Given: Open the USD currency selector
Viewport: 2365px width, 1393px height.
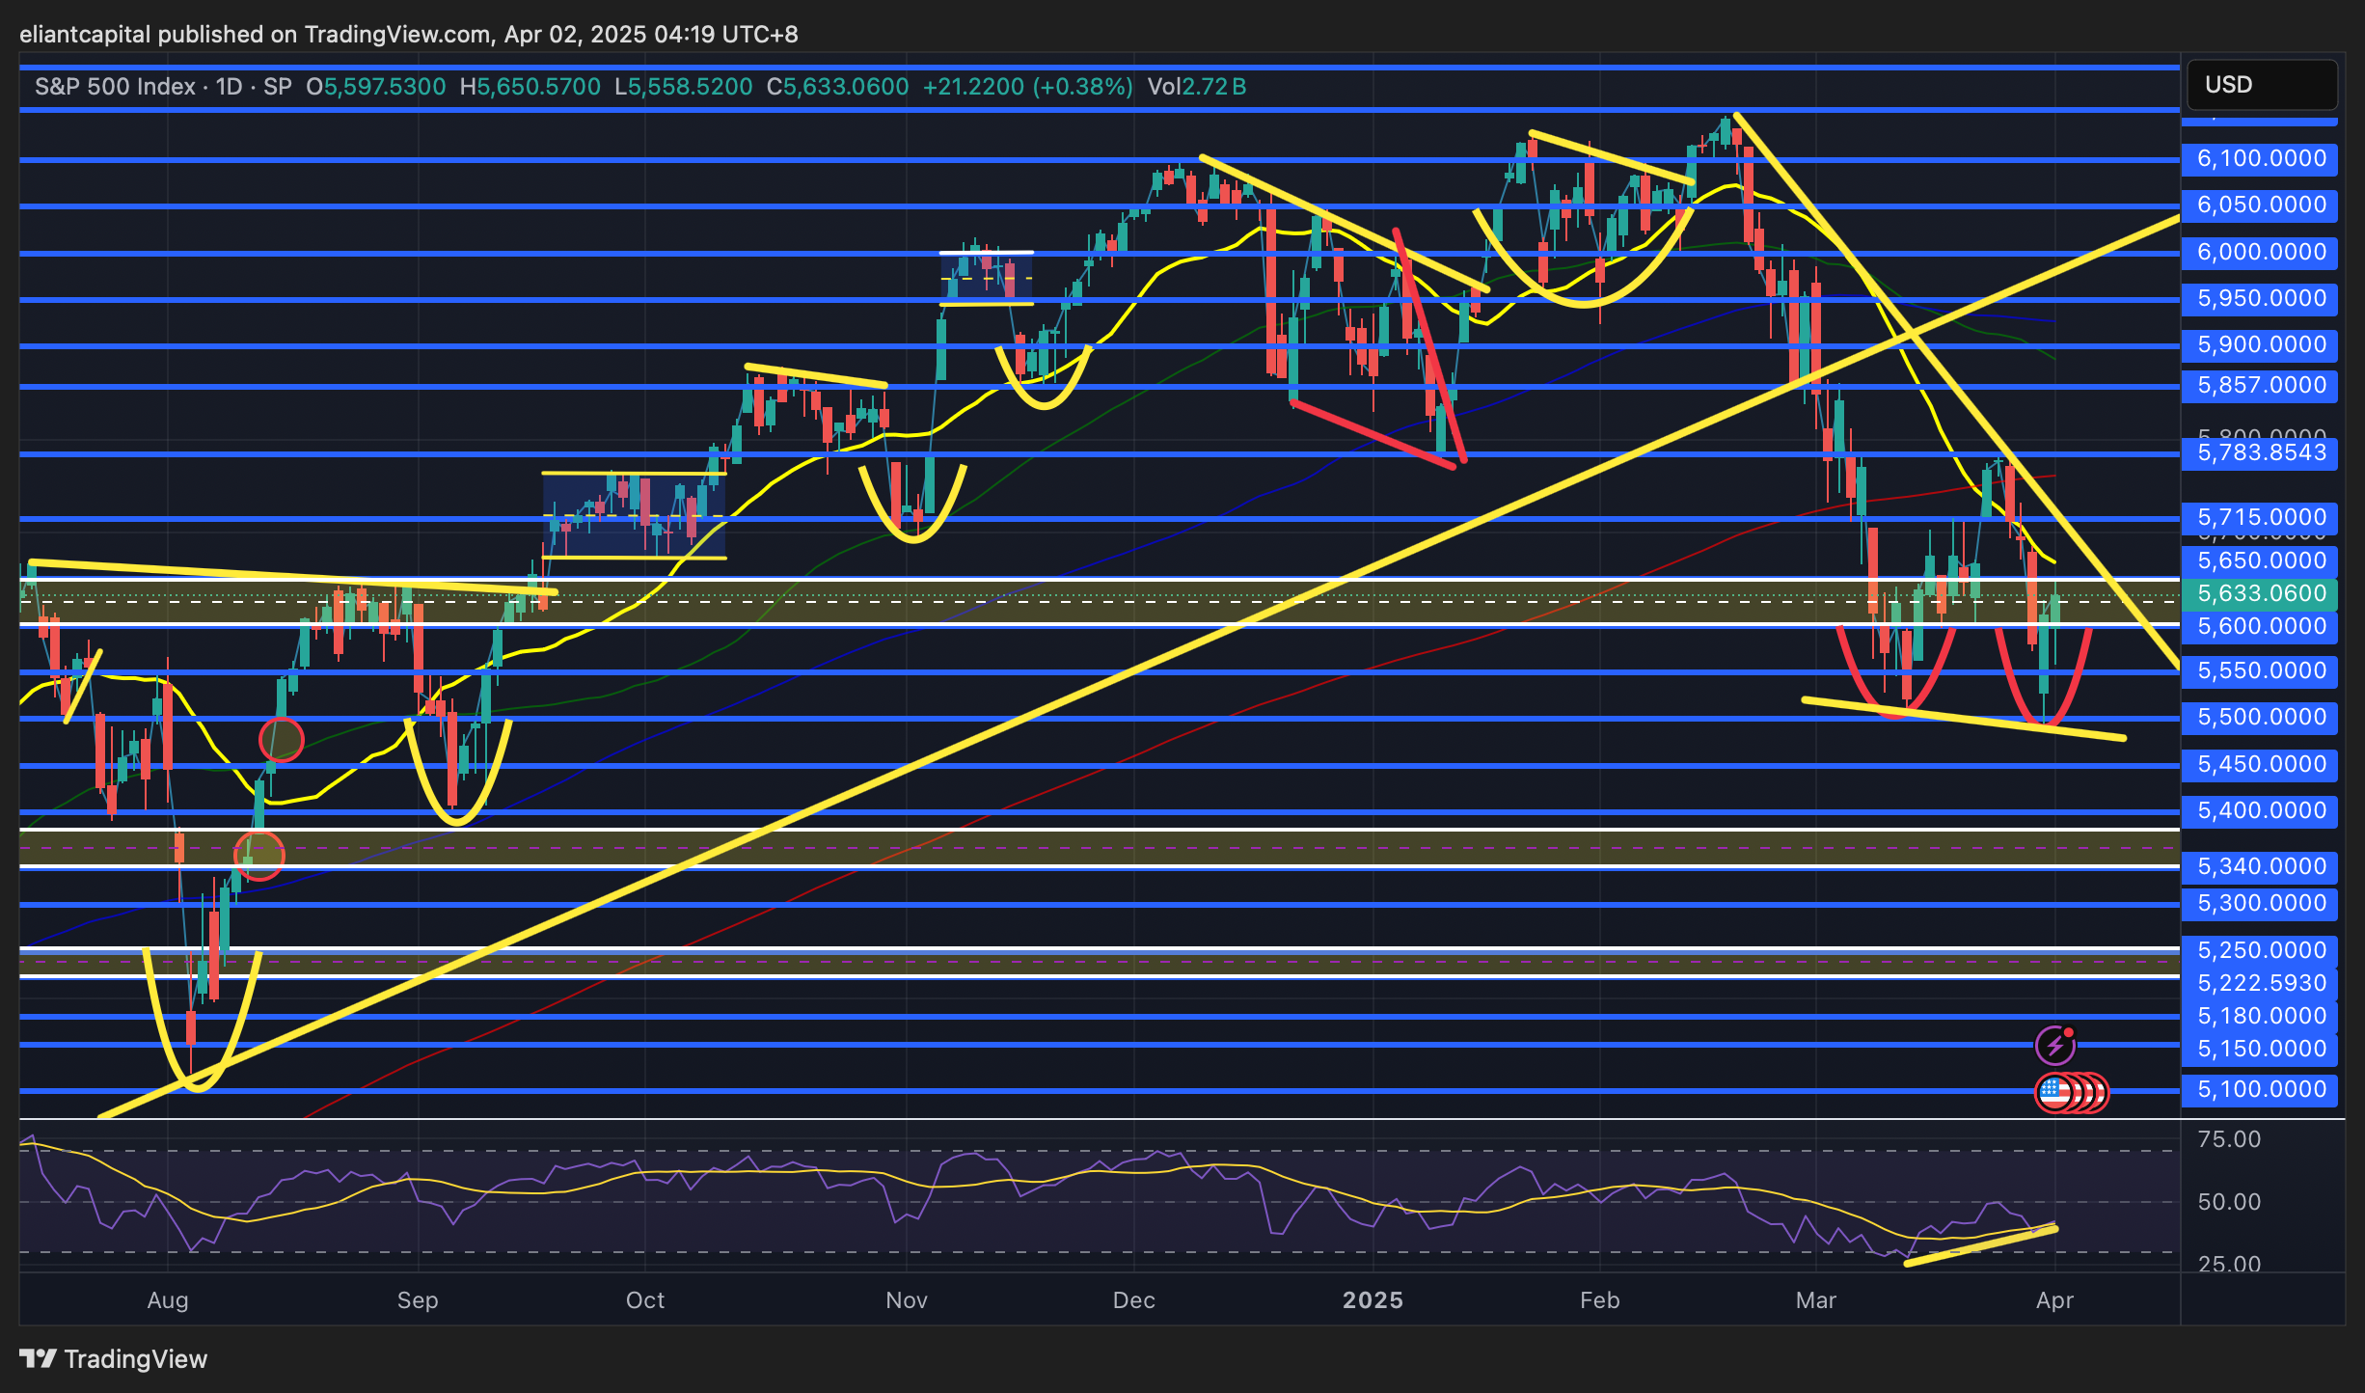Looking at the screenshot, I should [x=2261, y=85].
